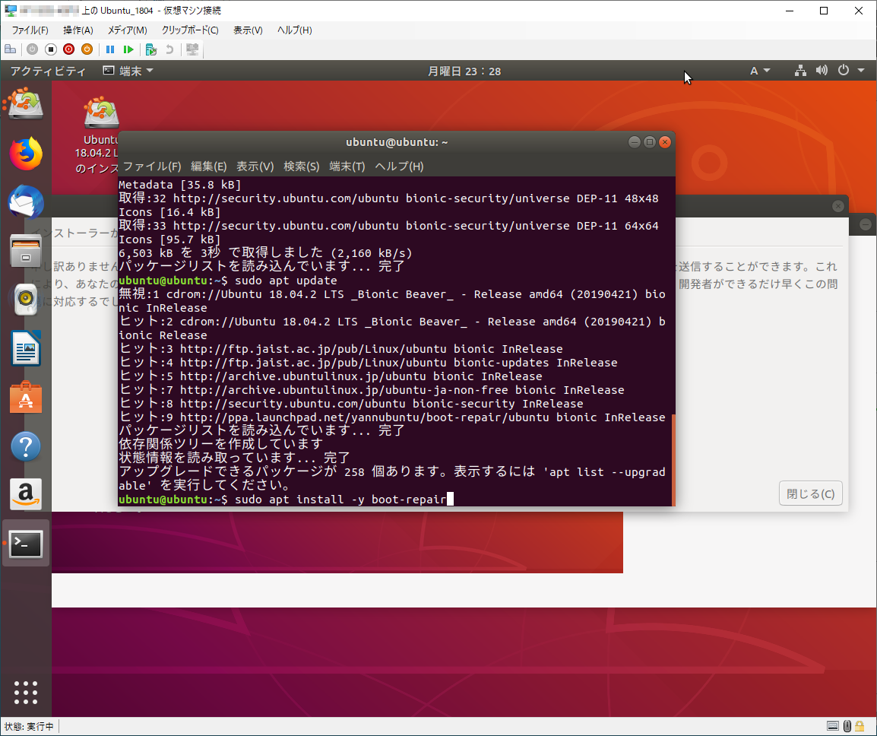Image resolution: width=877 pixels, height=736 pixels.
Task: Click the terminal title bar ubuntu@ubuntu: ~
Action: pos(397,142)
